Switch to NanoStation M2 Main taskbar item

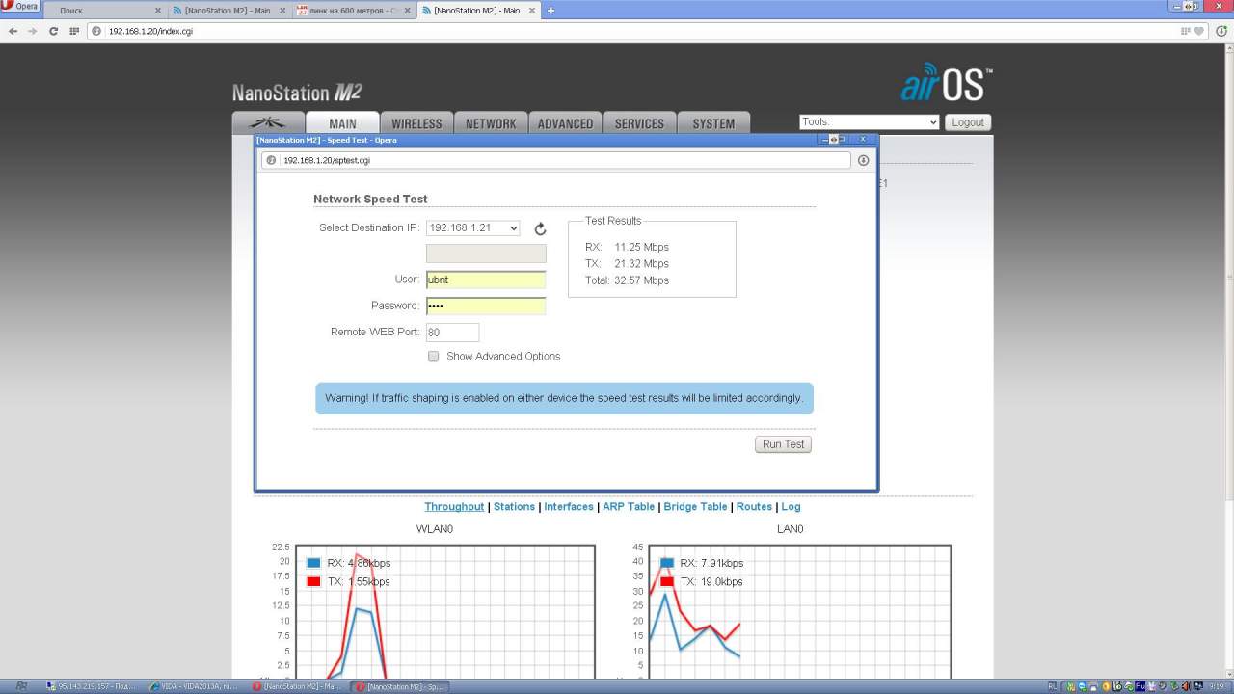click(297, 687)
